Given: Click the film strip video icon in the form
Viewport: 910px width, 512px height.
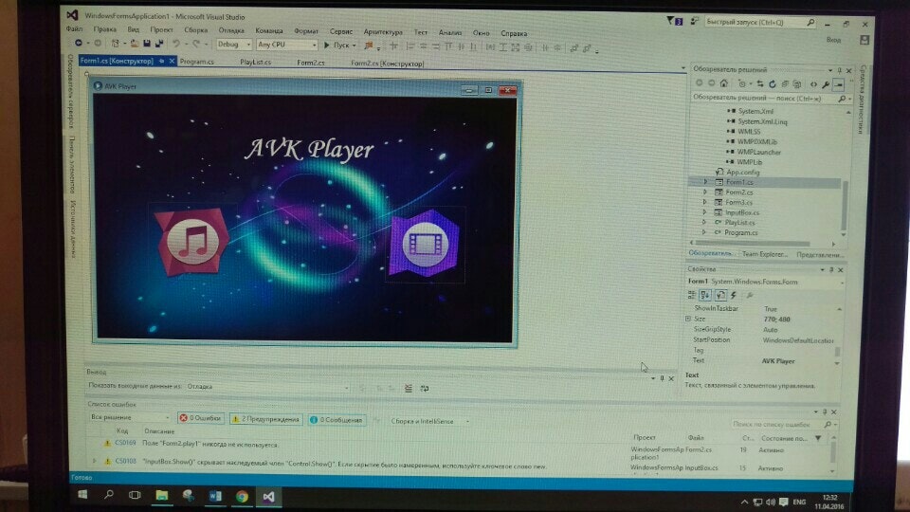Looking at the screenshot, I should (425, 245).
